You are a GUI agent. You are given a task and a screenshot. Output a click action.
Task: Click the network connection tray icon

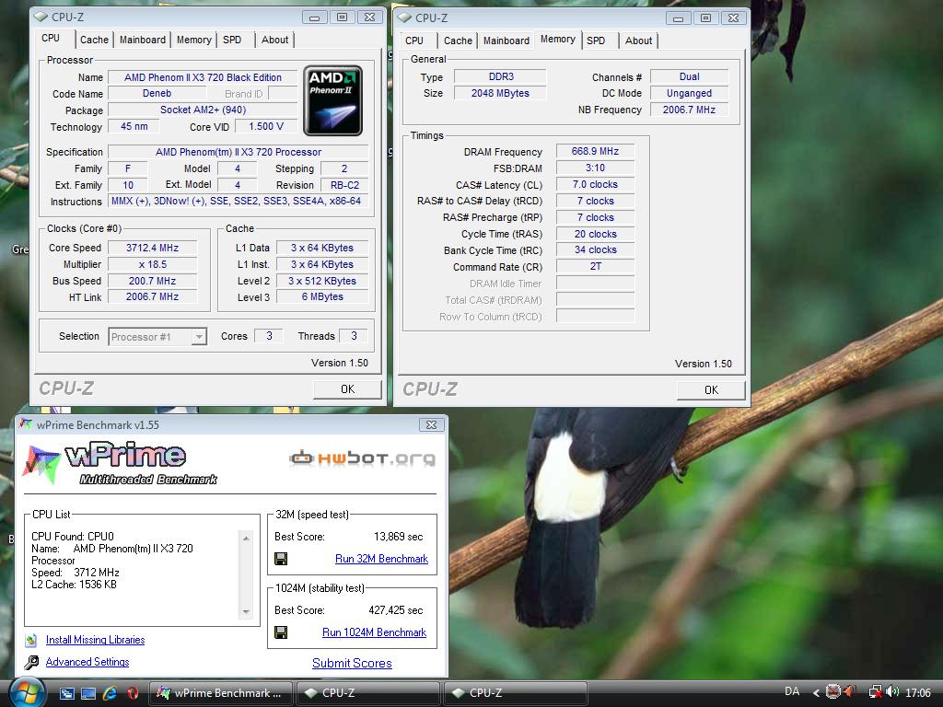click(x=875, y=692)
